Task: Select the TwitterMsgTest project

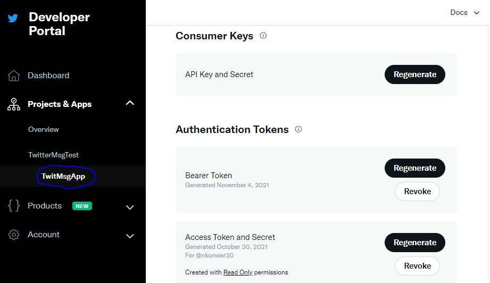Action: click(53, 155)
